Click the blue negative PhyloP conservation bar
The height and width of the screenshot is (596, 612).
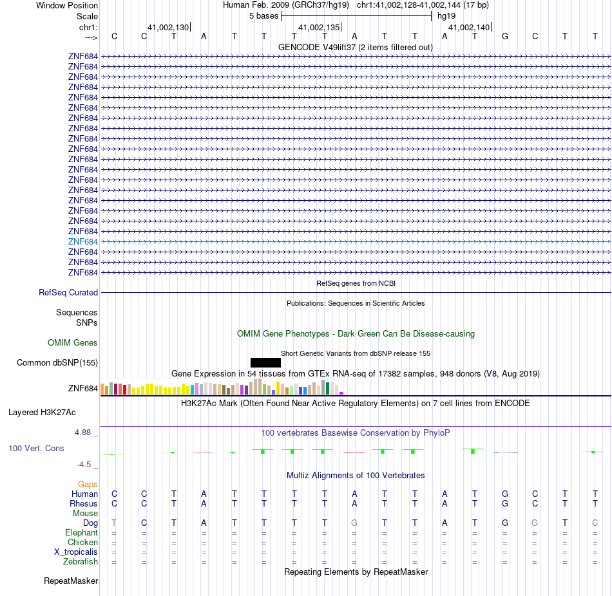(x=506, y=452)
